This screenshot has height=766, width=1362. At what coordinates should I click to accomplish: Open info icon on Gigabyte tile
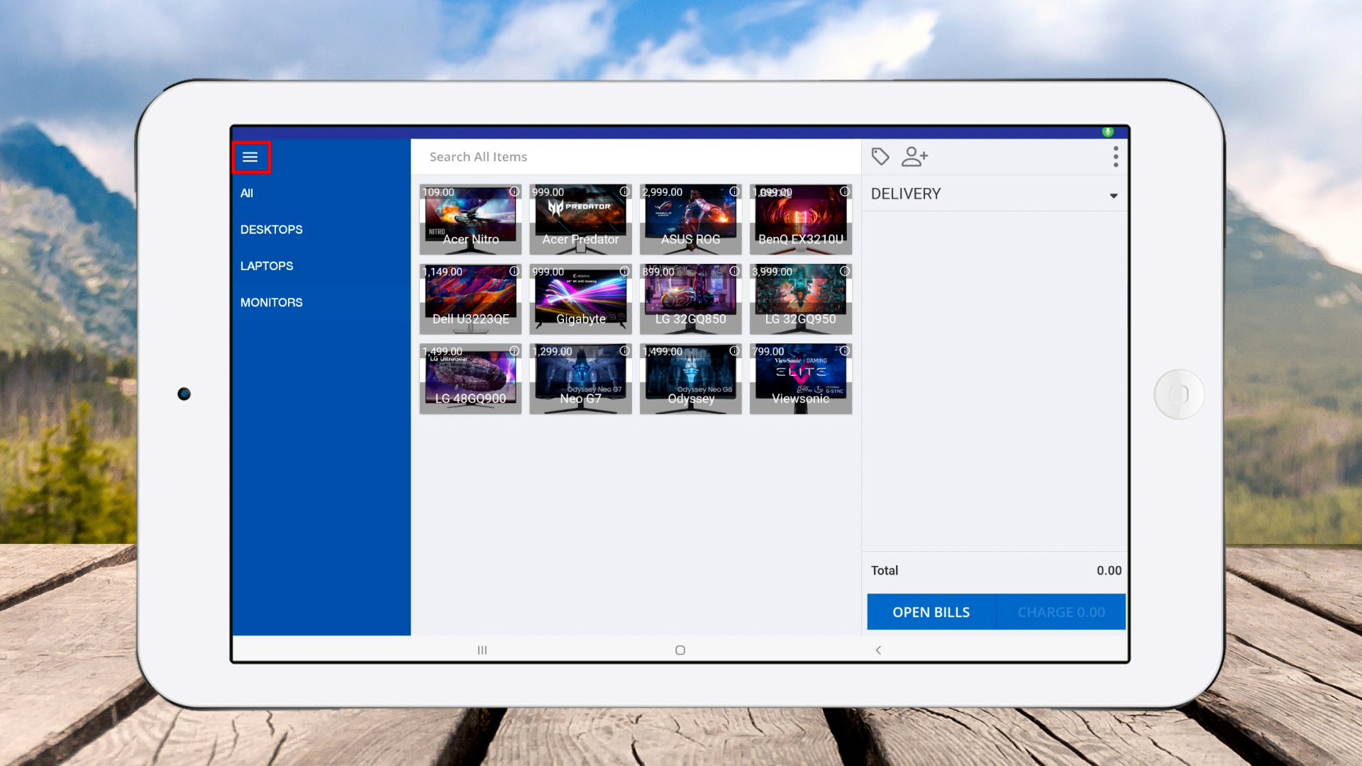pos(624,271)
